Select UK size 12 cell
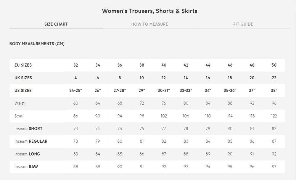 (x=164, y=78)
